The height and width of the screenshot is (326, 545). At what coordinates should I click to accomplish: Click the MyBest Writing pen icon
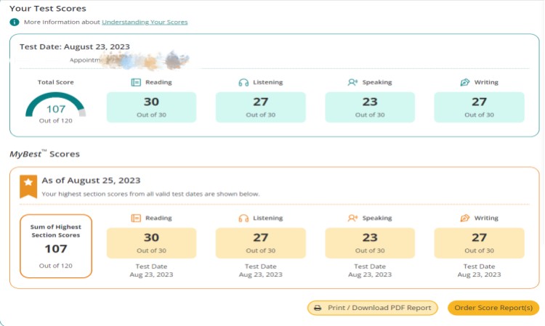(x=464, y=218)
